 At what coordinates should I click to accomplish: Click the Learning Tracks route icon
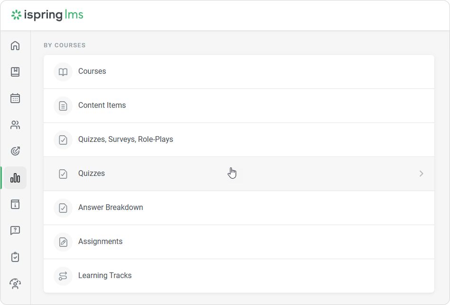pos(63,276)
